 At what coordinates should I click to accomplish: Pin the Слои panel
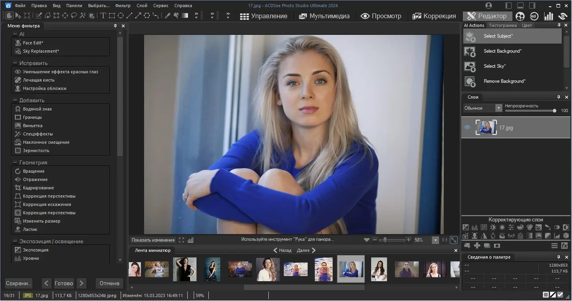coord(559,97)
